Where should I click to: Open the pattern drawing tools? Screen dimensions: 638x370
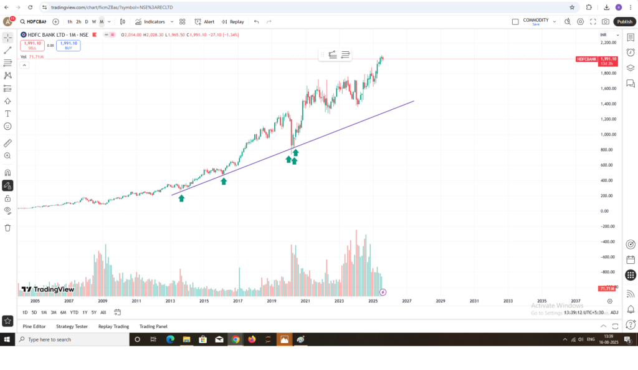7,75
